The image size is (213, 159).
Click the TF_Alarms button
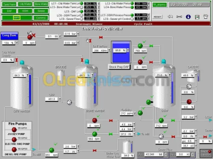pos(159,5)
